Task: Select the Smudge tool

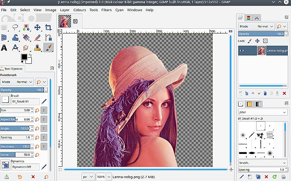Action: coord(26,47)
